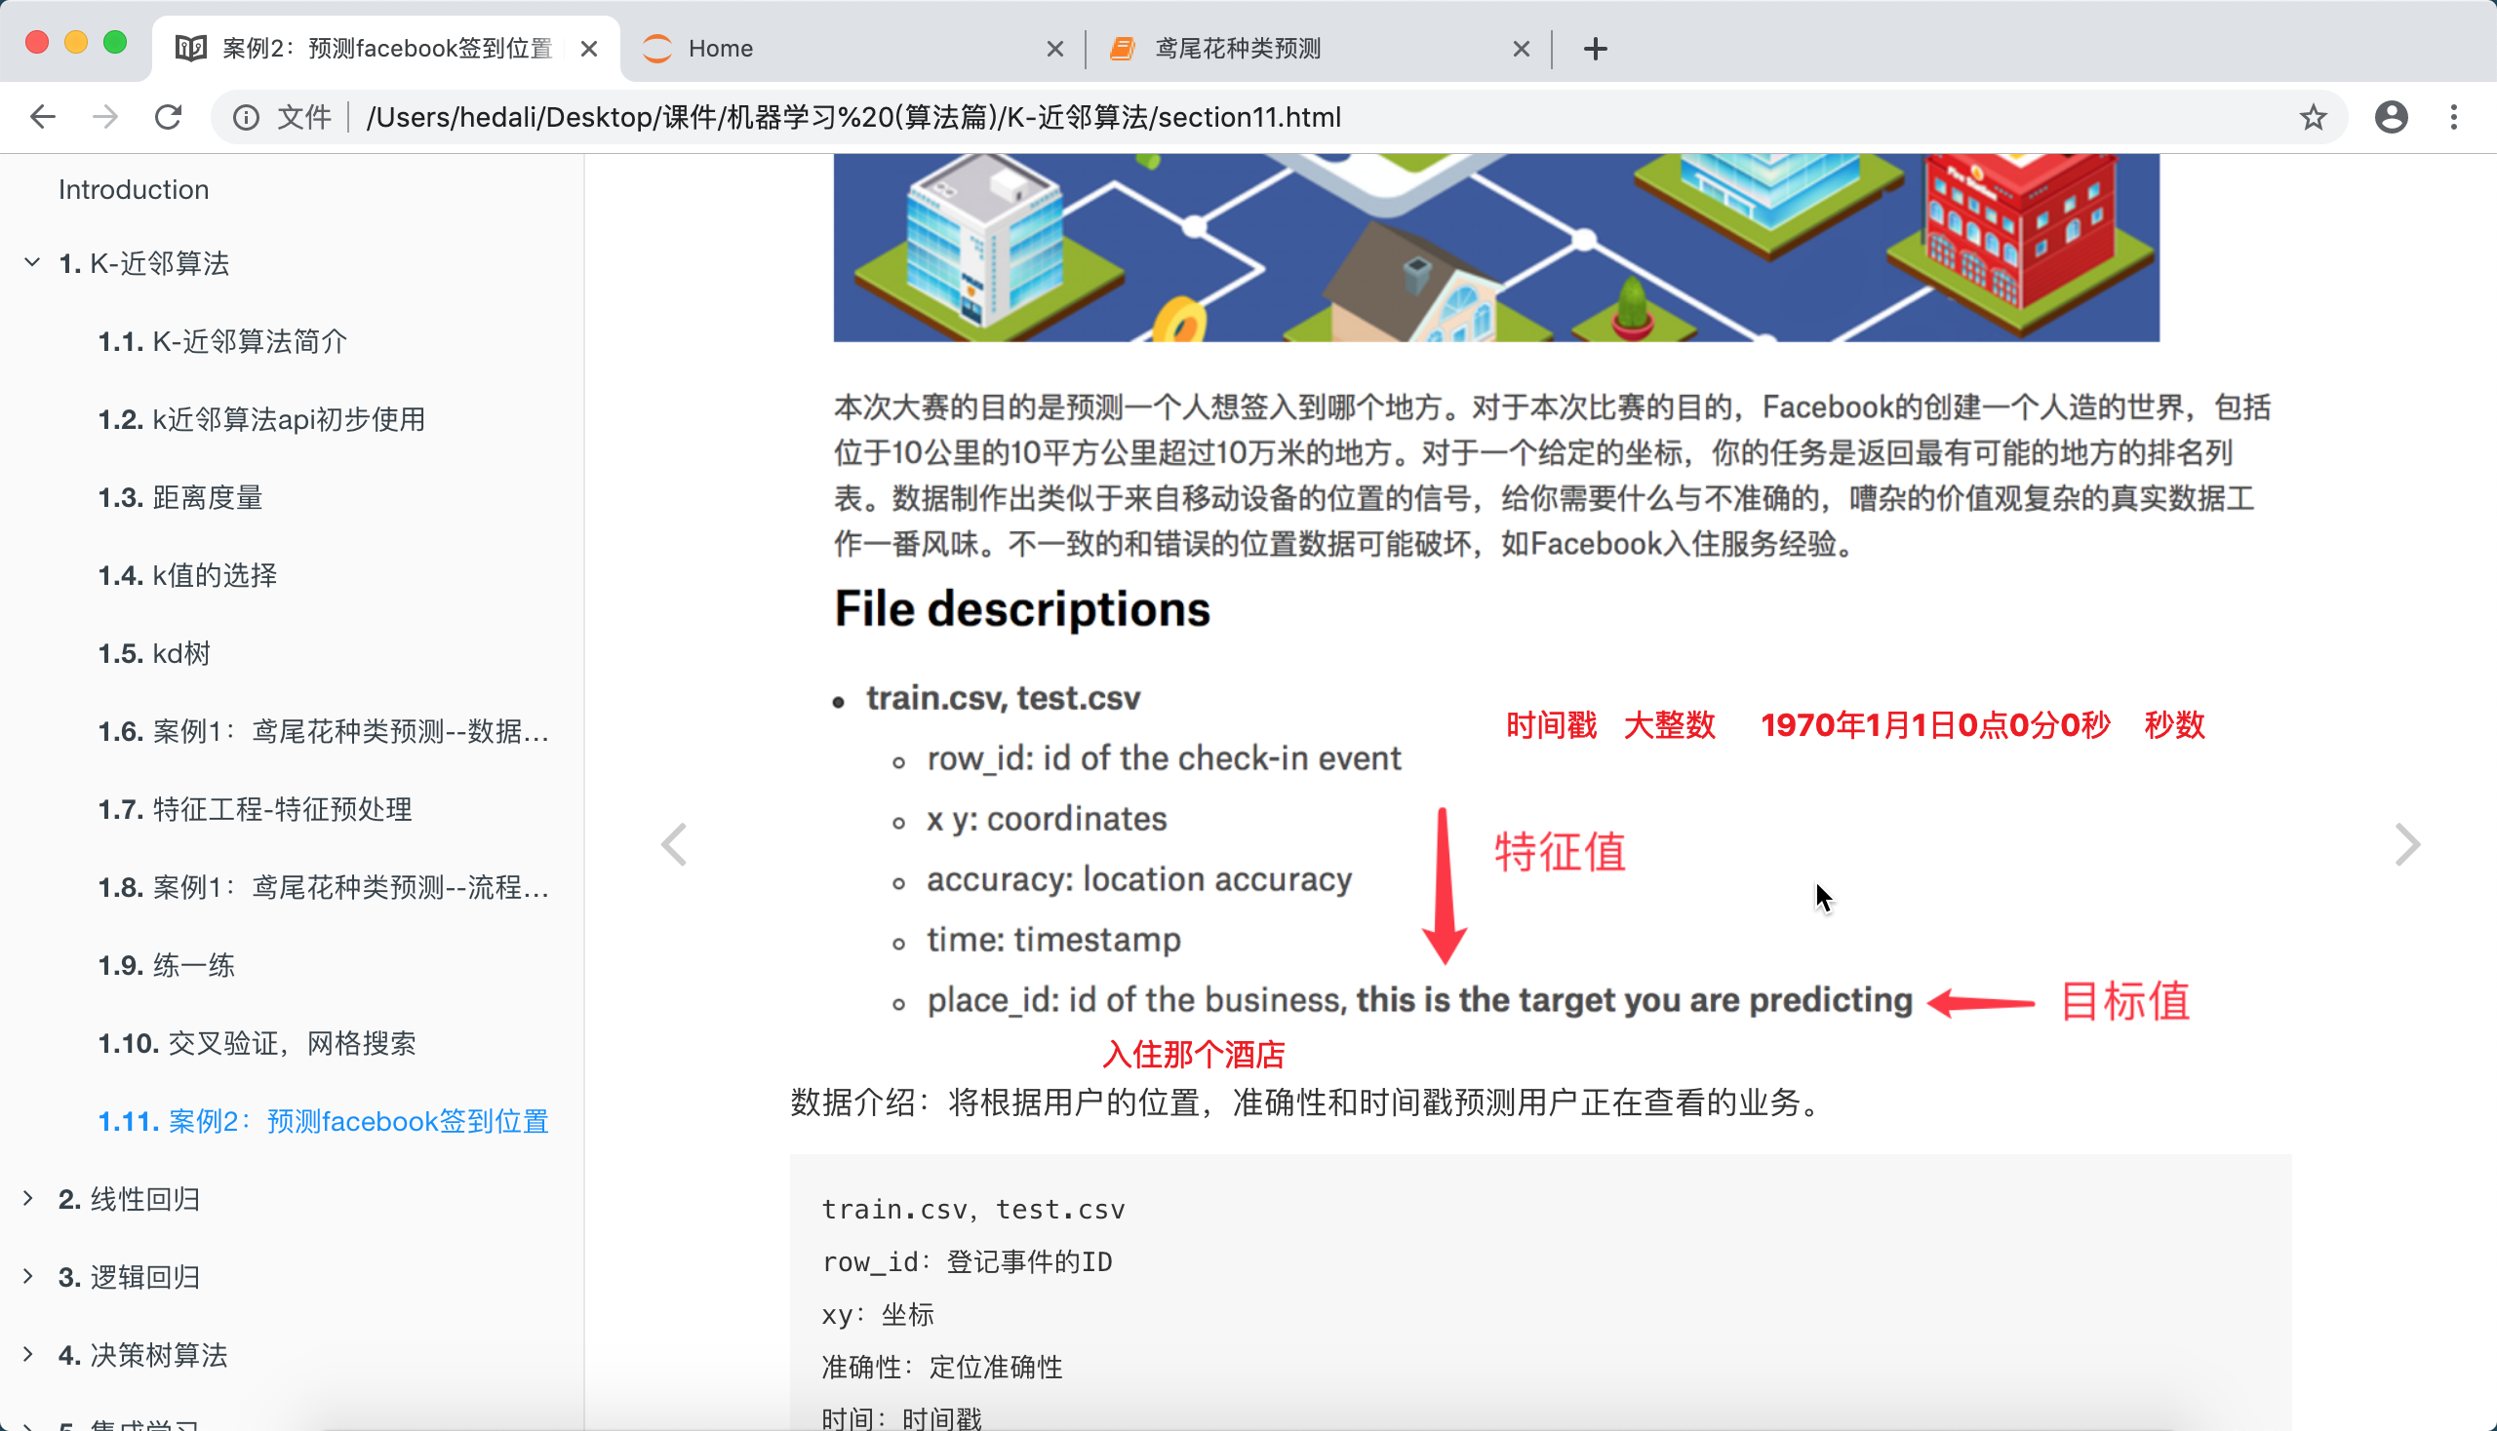The width and height of the screenshot is (2497, 1431).
Task: Expand the 2. 线性回归 chapter
Action: tap(28, 1198)
